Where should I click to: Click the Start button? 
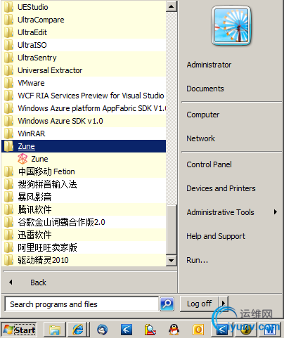pos(19,330)
